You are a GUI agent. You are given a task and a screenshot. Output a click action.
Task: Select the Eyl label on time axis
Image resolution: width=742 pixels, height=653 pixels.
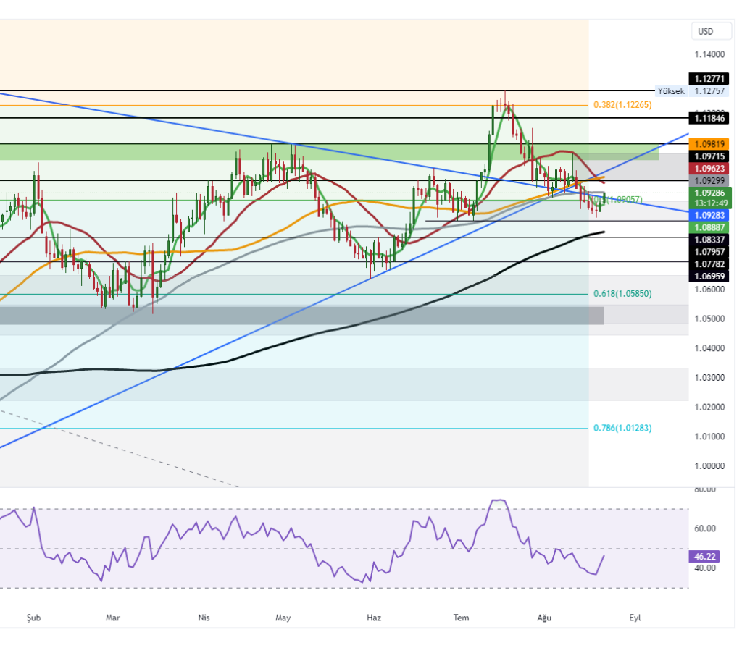click(635, 618)
